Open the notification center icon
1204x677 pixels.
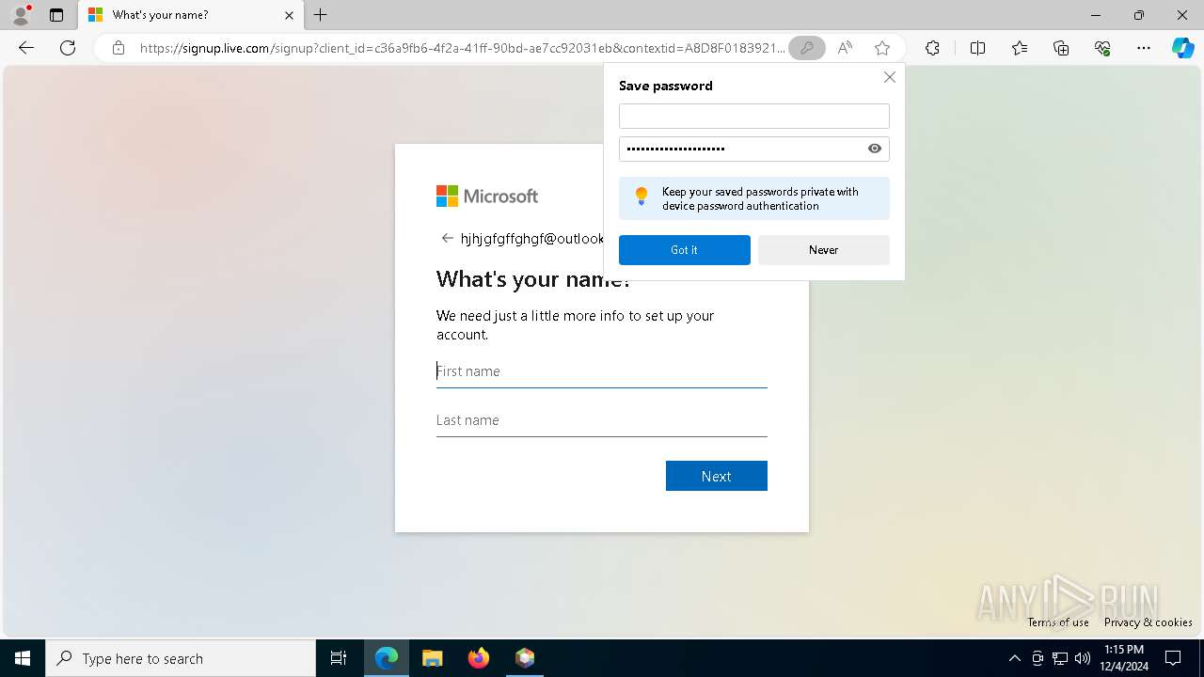(x=1174, y=658)
